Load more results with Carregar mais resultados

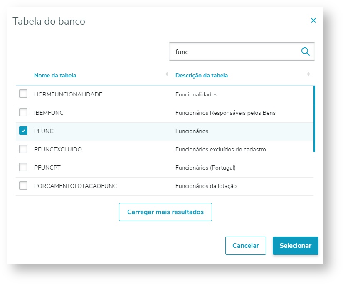[165, 212]
